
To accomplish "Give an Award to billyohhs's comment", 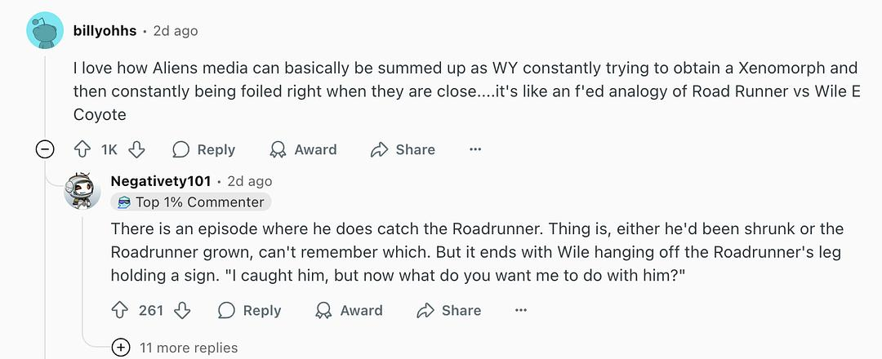I will click(304, 149).
